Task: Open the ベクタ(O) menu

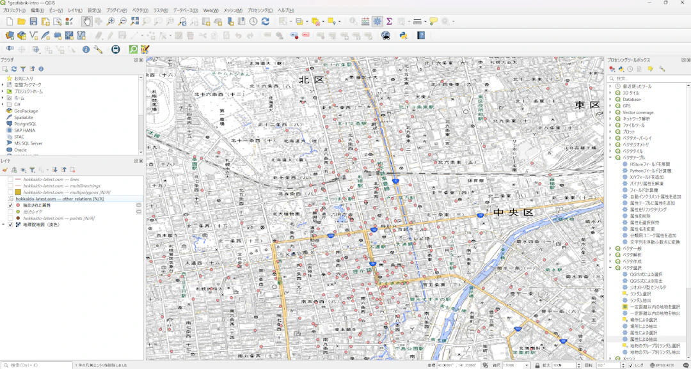Action: [x=141, y=10]
